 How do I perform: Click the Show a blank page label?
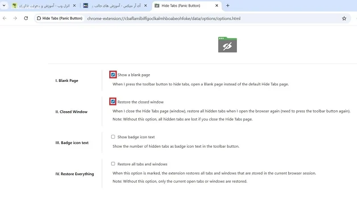(133, 75)
